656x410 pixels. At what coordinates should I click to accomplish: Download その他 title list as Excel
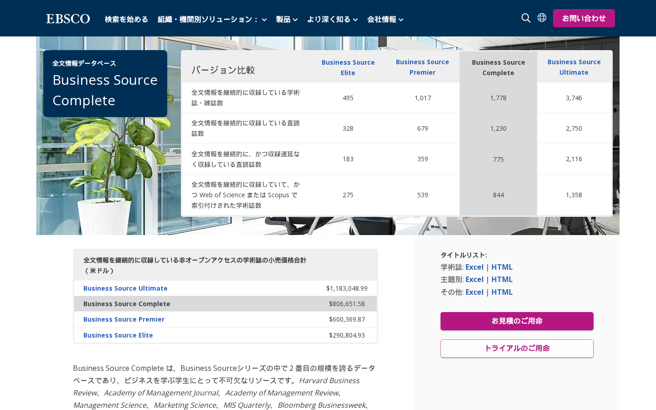[474, 292]
